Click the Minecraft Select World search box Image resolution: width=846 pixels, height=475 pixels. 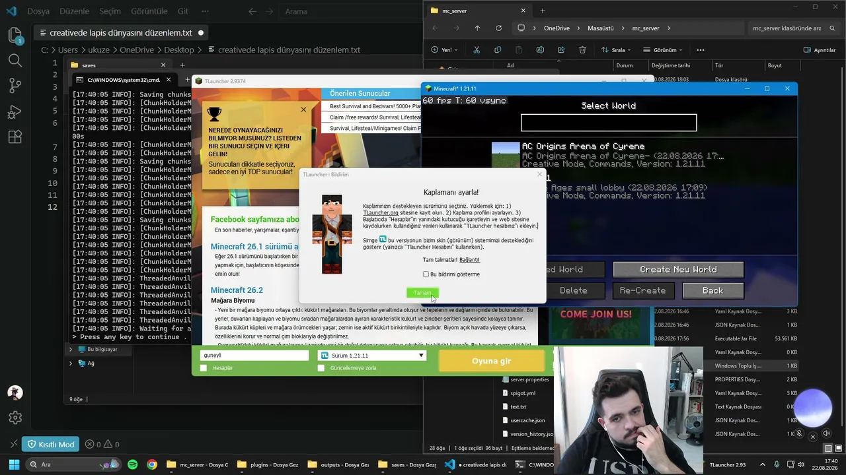[x=609, y=123]
